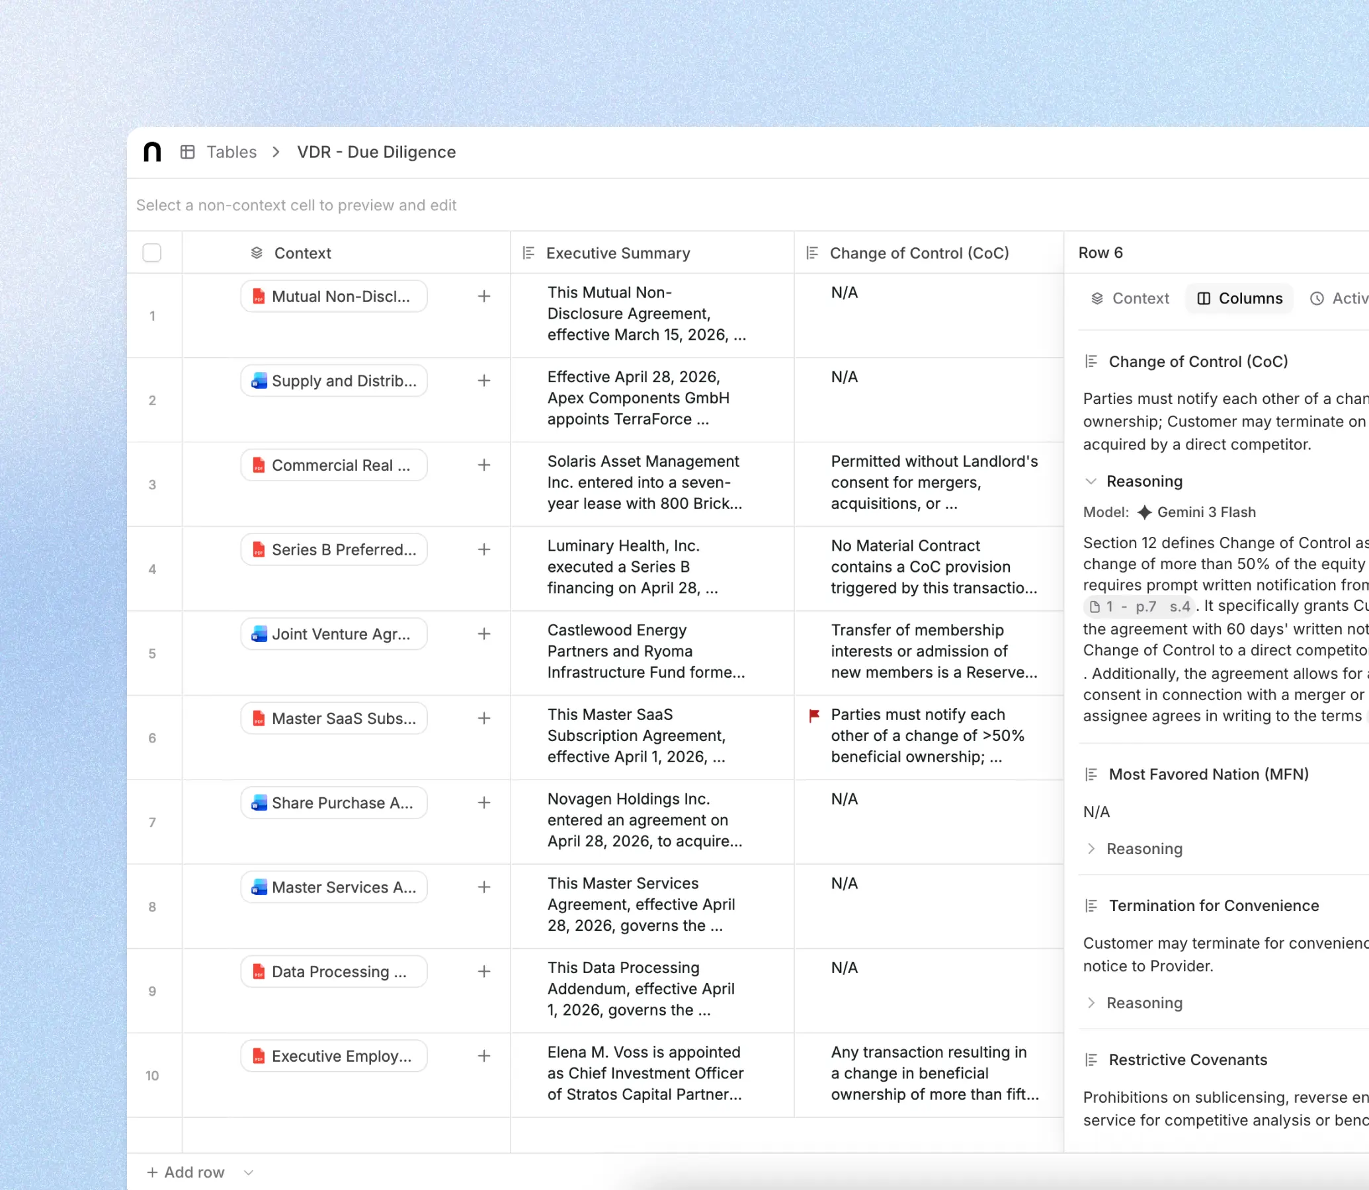Screen dimensions: 1369x1190
Task: Select the Executive Summary cell in row 1
Action: [x=652, y=315]
